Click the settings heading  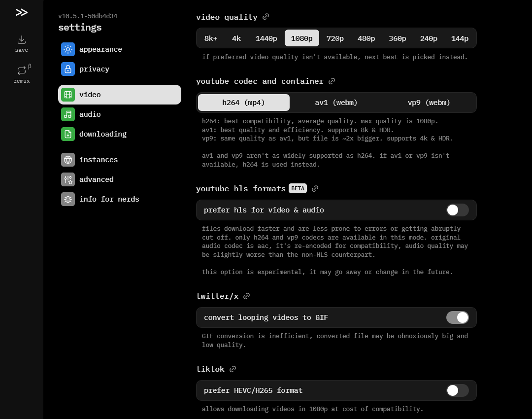pos(80,28)
